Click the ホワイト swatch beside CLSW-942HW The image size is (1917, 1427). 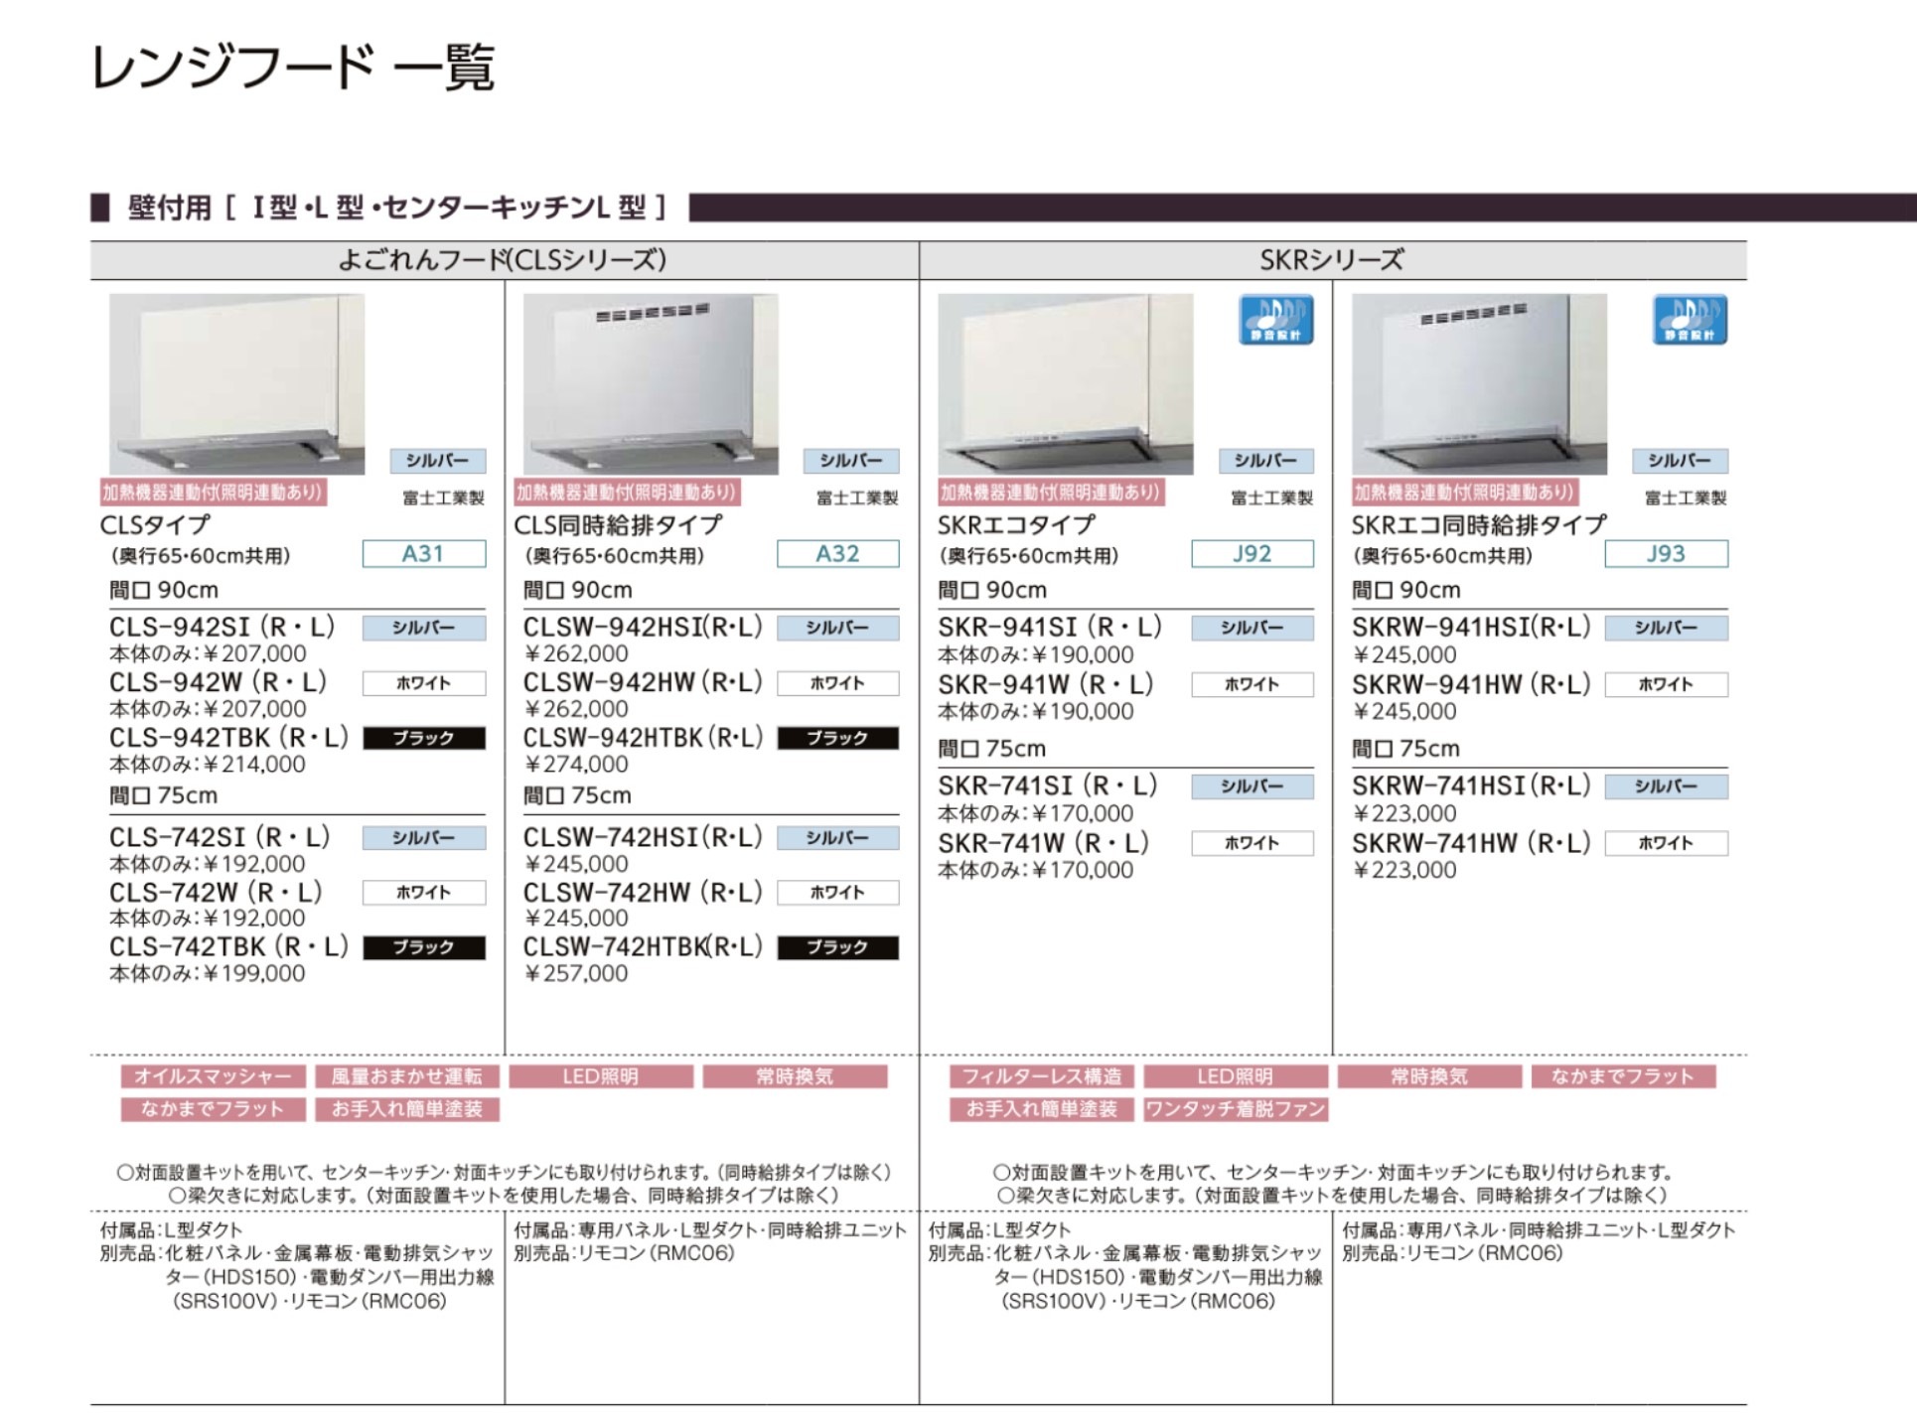pyautogui.click(x=838, y=683)
